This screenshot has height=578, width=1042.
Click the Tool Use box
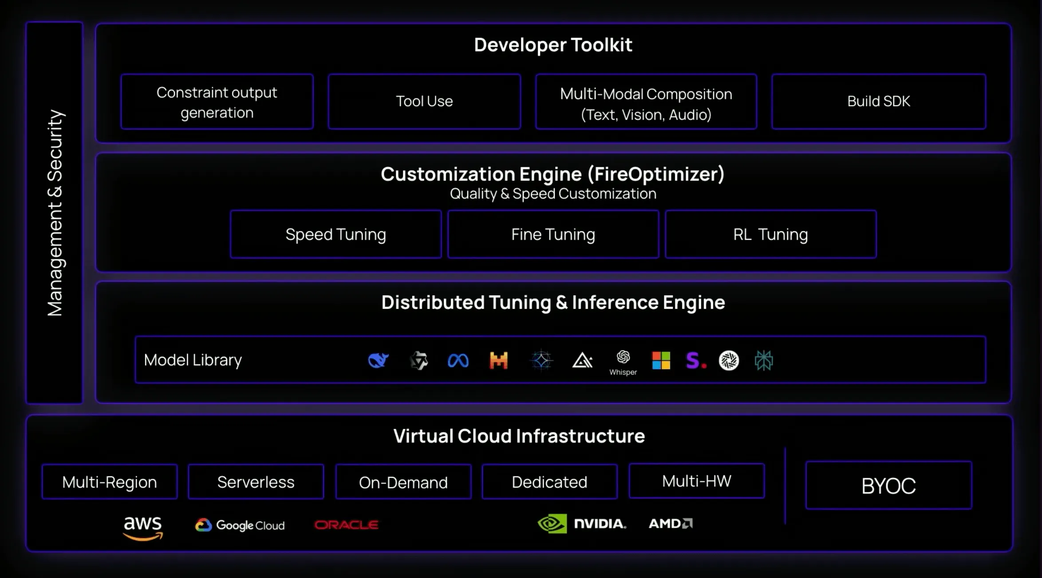click(x=424, y=102)
